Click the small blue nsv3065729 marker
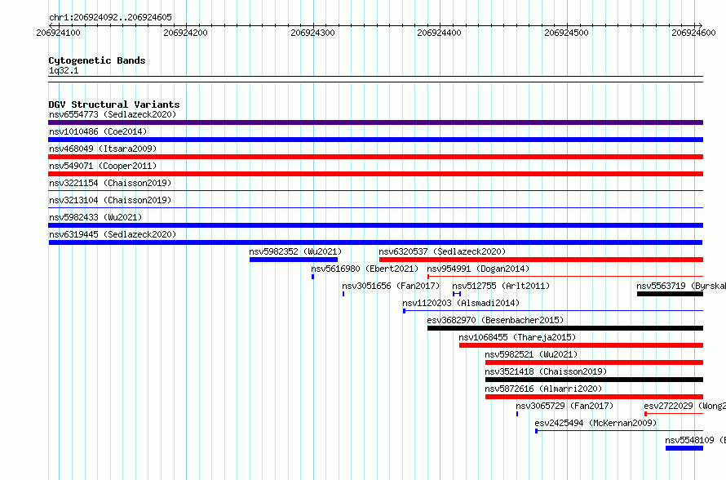Image resolution: width=726 pixels, height=480 pixels. (x=517, y=414)
